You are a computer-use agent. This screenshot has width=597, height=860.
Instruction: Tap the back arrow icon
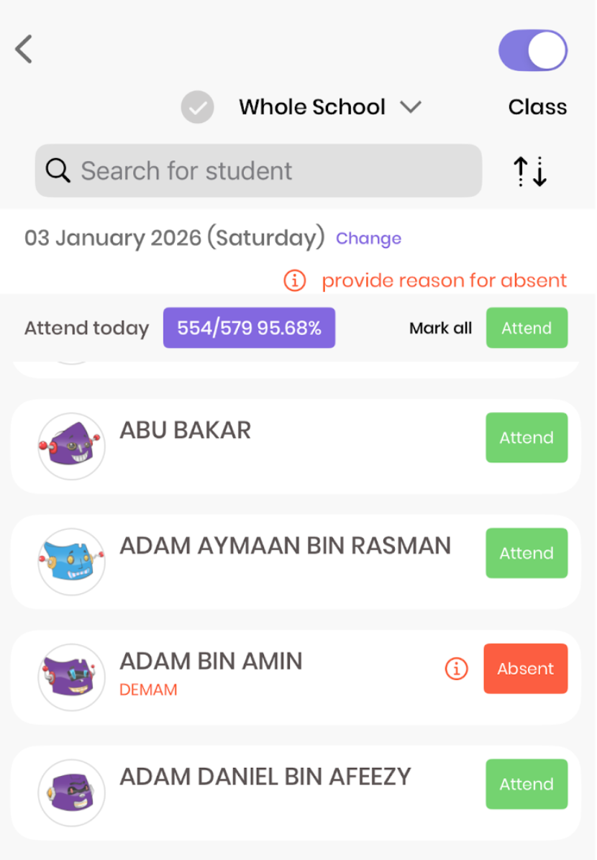point(24,50)
